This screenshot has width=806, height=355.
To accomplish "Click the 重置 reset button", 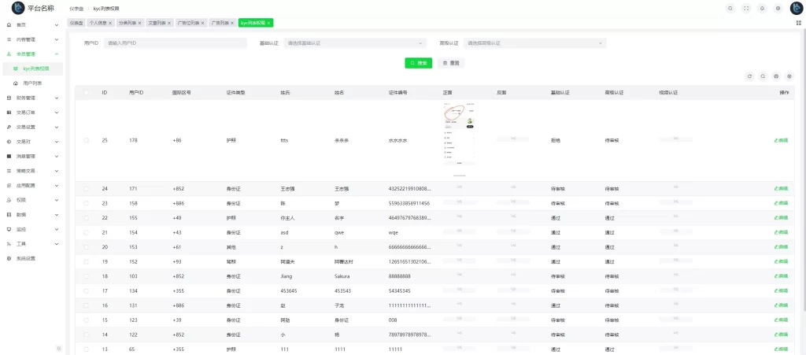I will (451, 63).
